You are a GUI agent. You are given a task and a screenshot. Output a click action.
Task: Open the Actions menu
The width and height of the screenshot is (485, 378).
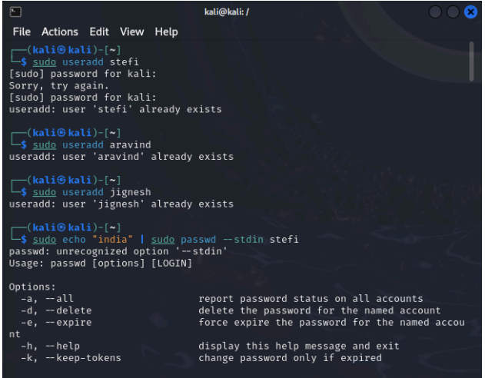(x=60, y=31)
